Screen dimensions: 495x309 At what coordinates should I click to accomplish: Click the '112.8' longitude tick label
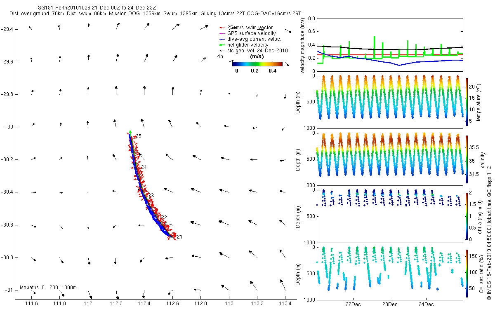(x=201, y=304)
